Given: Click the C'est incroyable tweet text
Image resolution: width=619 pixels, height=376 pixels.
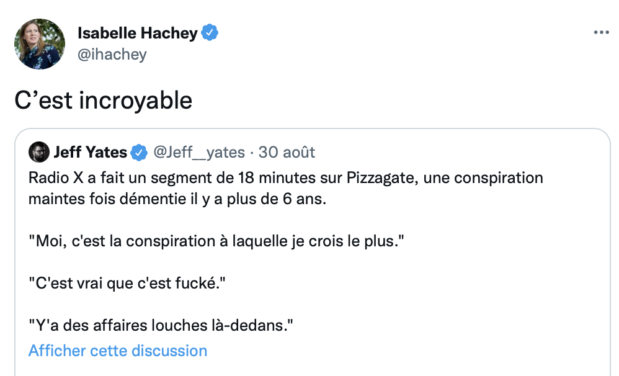Looking at the screenshot, I should (104, 101).
